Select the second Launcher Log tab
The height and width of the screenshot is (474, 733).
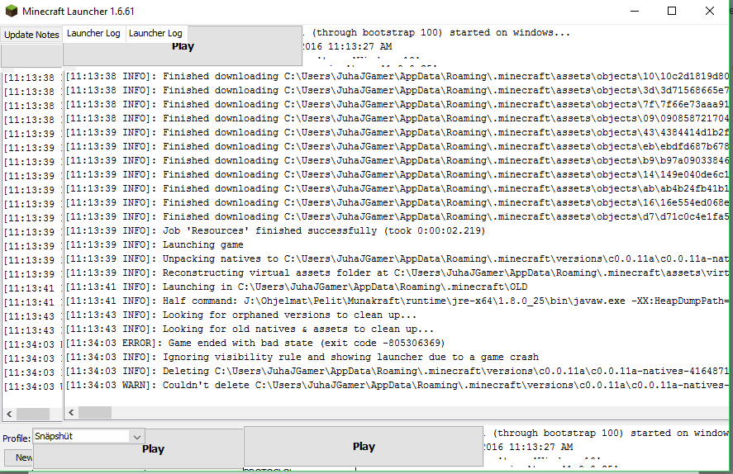(x=155, y=33)
